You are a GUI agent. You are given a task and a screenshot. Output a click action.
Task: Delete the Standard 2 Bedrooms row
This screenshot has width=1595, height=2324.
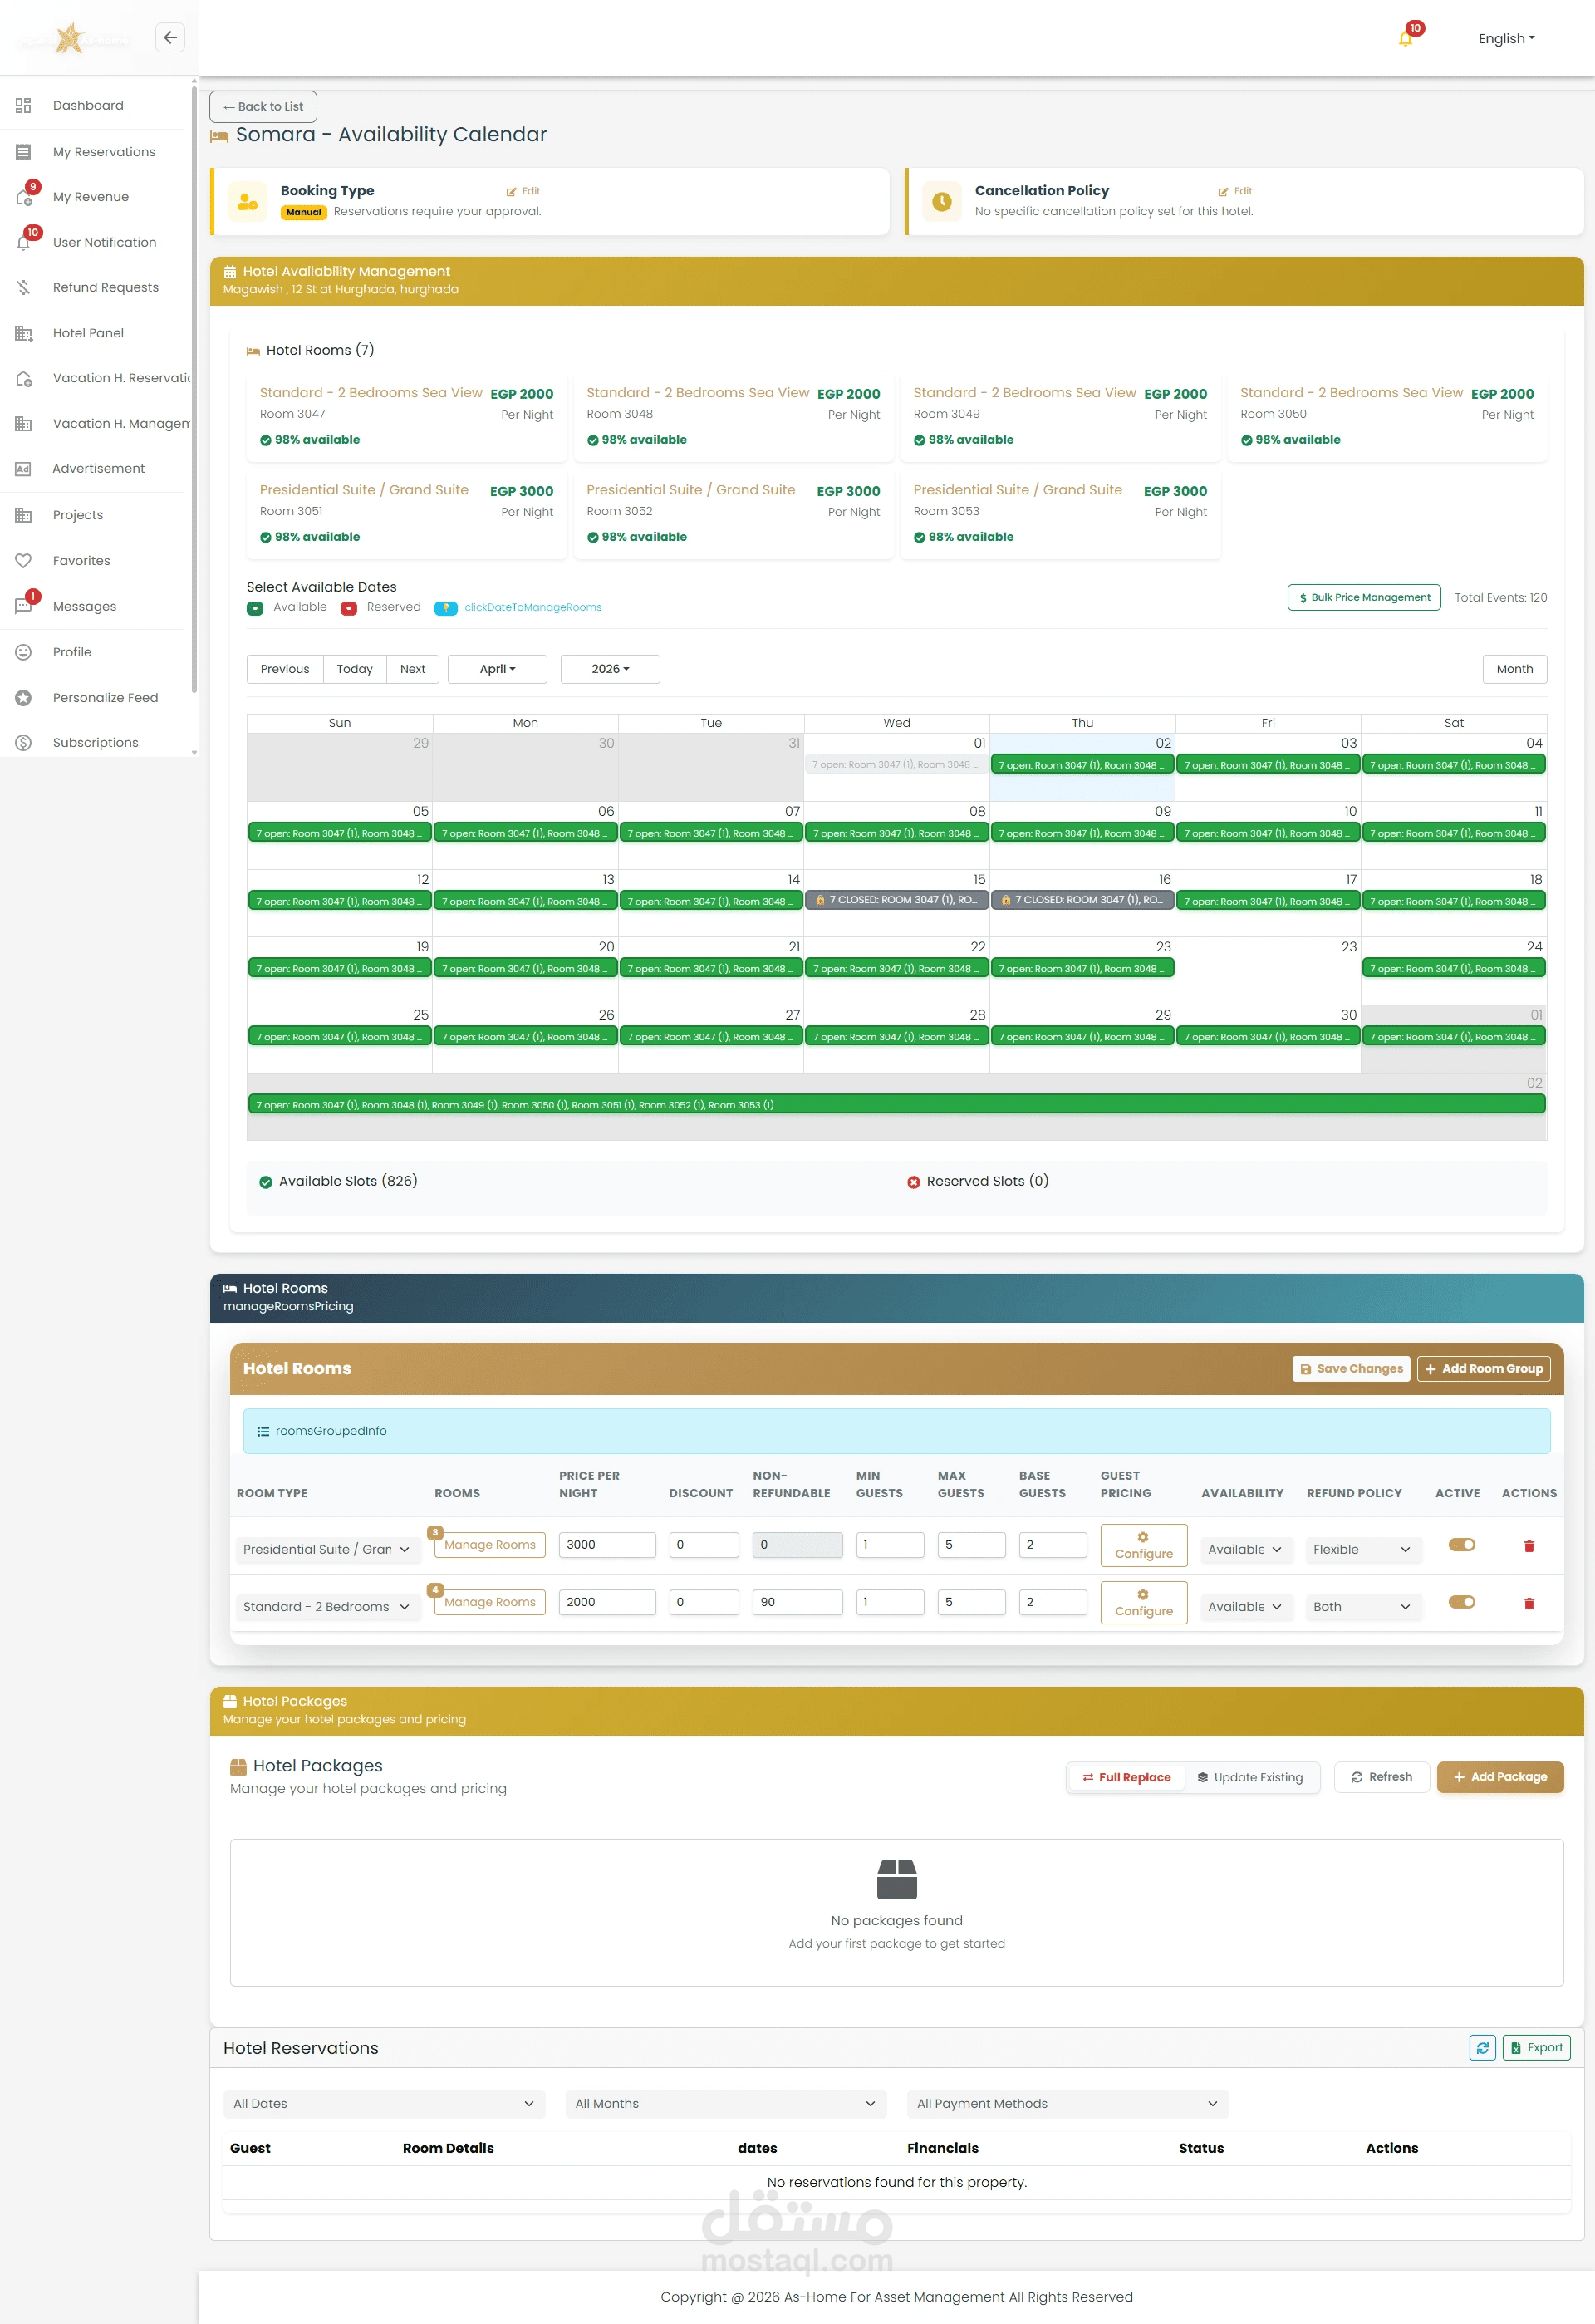click(1528, 1603)
